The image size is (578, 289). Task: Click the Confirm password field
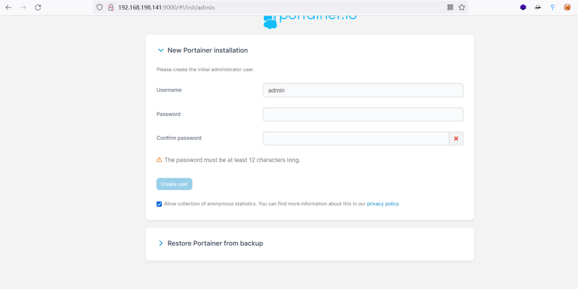(355, 139)
